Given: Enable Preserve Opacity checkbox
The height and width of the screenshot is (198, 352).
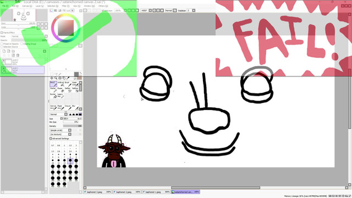Looking at the screenshot, I should tap(2, 44).
